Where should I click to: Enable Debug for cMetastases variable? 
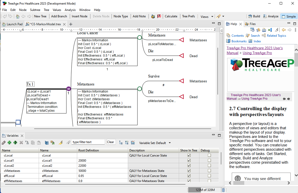click(209, 171)
